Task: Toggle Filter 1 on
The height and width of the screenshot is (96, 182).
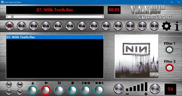Action: [169, 50]
